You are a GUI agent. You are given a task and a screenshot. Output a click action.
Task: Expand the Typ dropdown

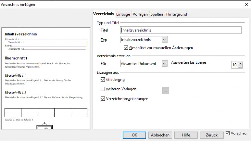click(x=164, y=39)
